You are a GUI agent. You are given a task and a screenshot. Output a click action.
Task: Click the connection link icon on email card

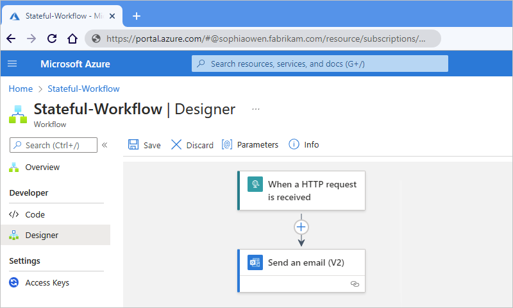(x=355, y=284)
